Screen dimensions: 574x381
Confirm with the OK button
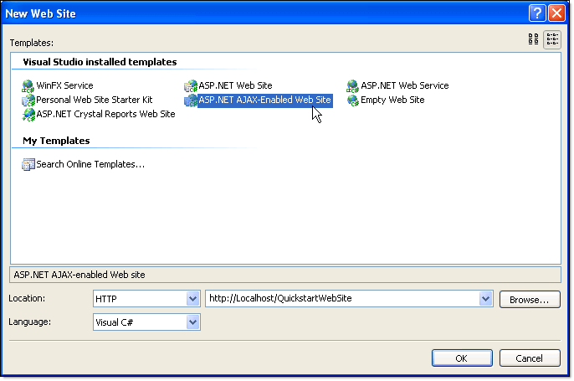[x=462, y=358]
